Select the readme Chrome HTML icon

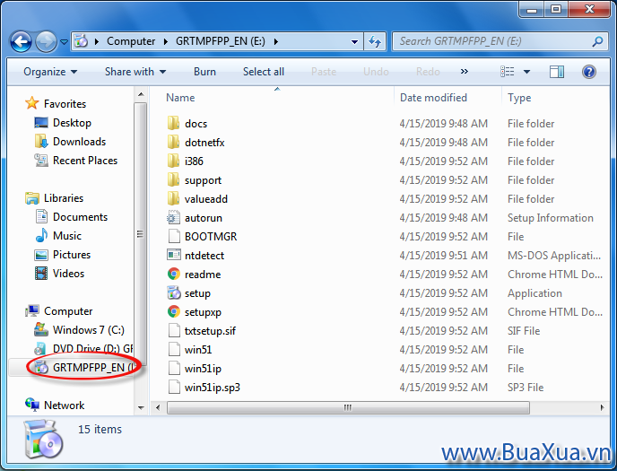173,274
